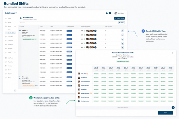
Task: Select Bundled Shifts in the sidebar
Action: coord(11,33)
